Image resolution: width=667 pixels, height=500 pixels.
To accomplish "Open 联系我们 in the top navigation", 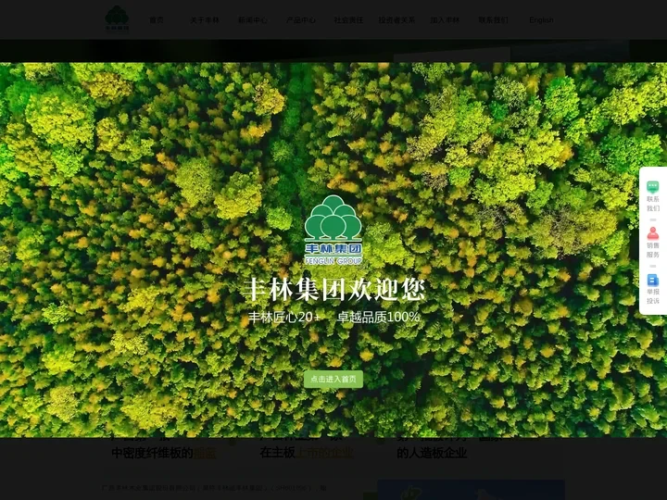I will 493,20.
